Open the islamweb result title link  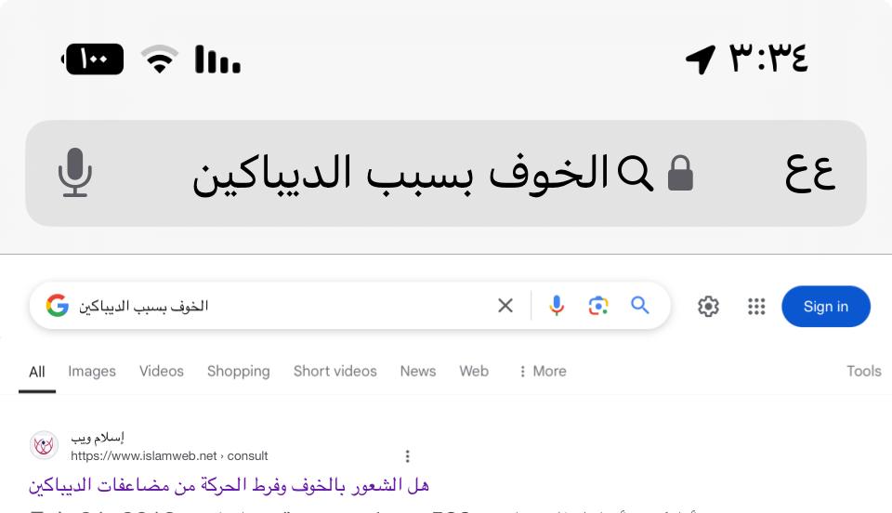click(229, 485)
